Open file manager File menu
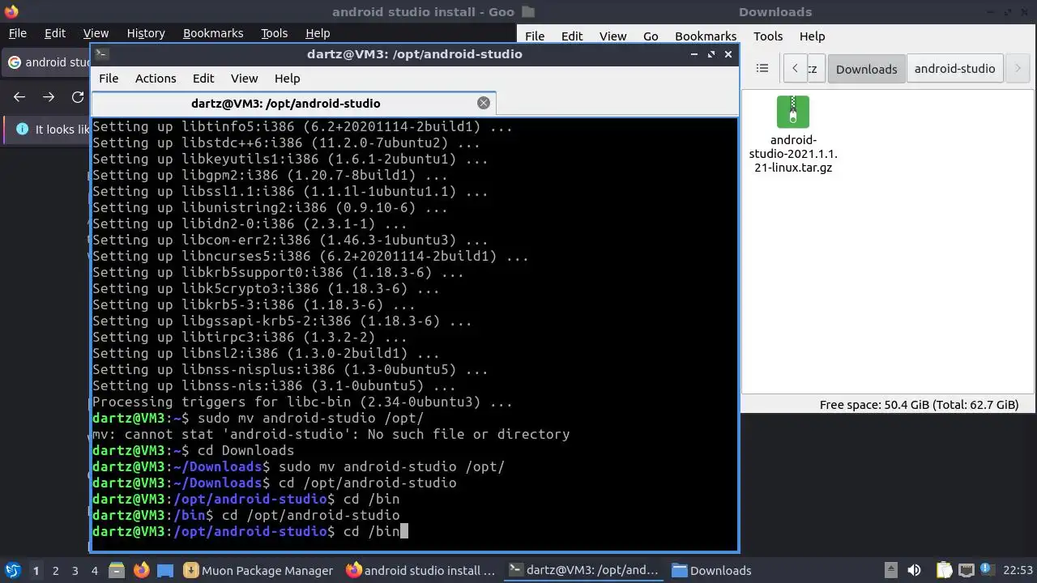Viewport: 1037px width, 583px height. [535, 36]
